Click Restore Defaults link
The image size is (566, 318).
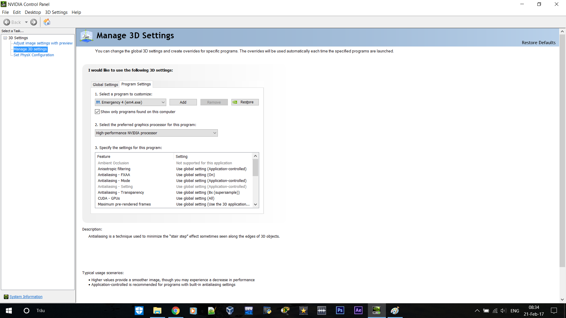(x=539, y=43)
